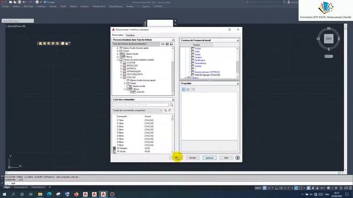Image resolution: width=353 pixels, height=198 pixels.
Task: Click the Aide button
Action: (226, 158)
